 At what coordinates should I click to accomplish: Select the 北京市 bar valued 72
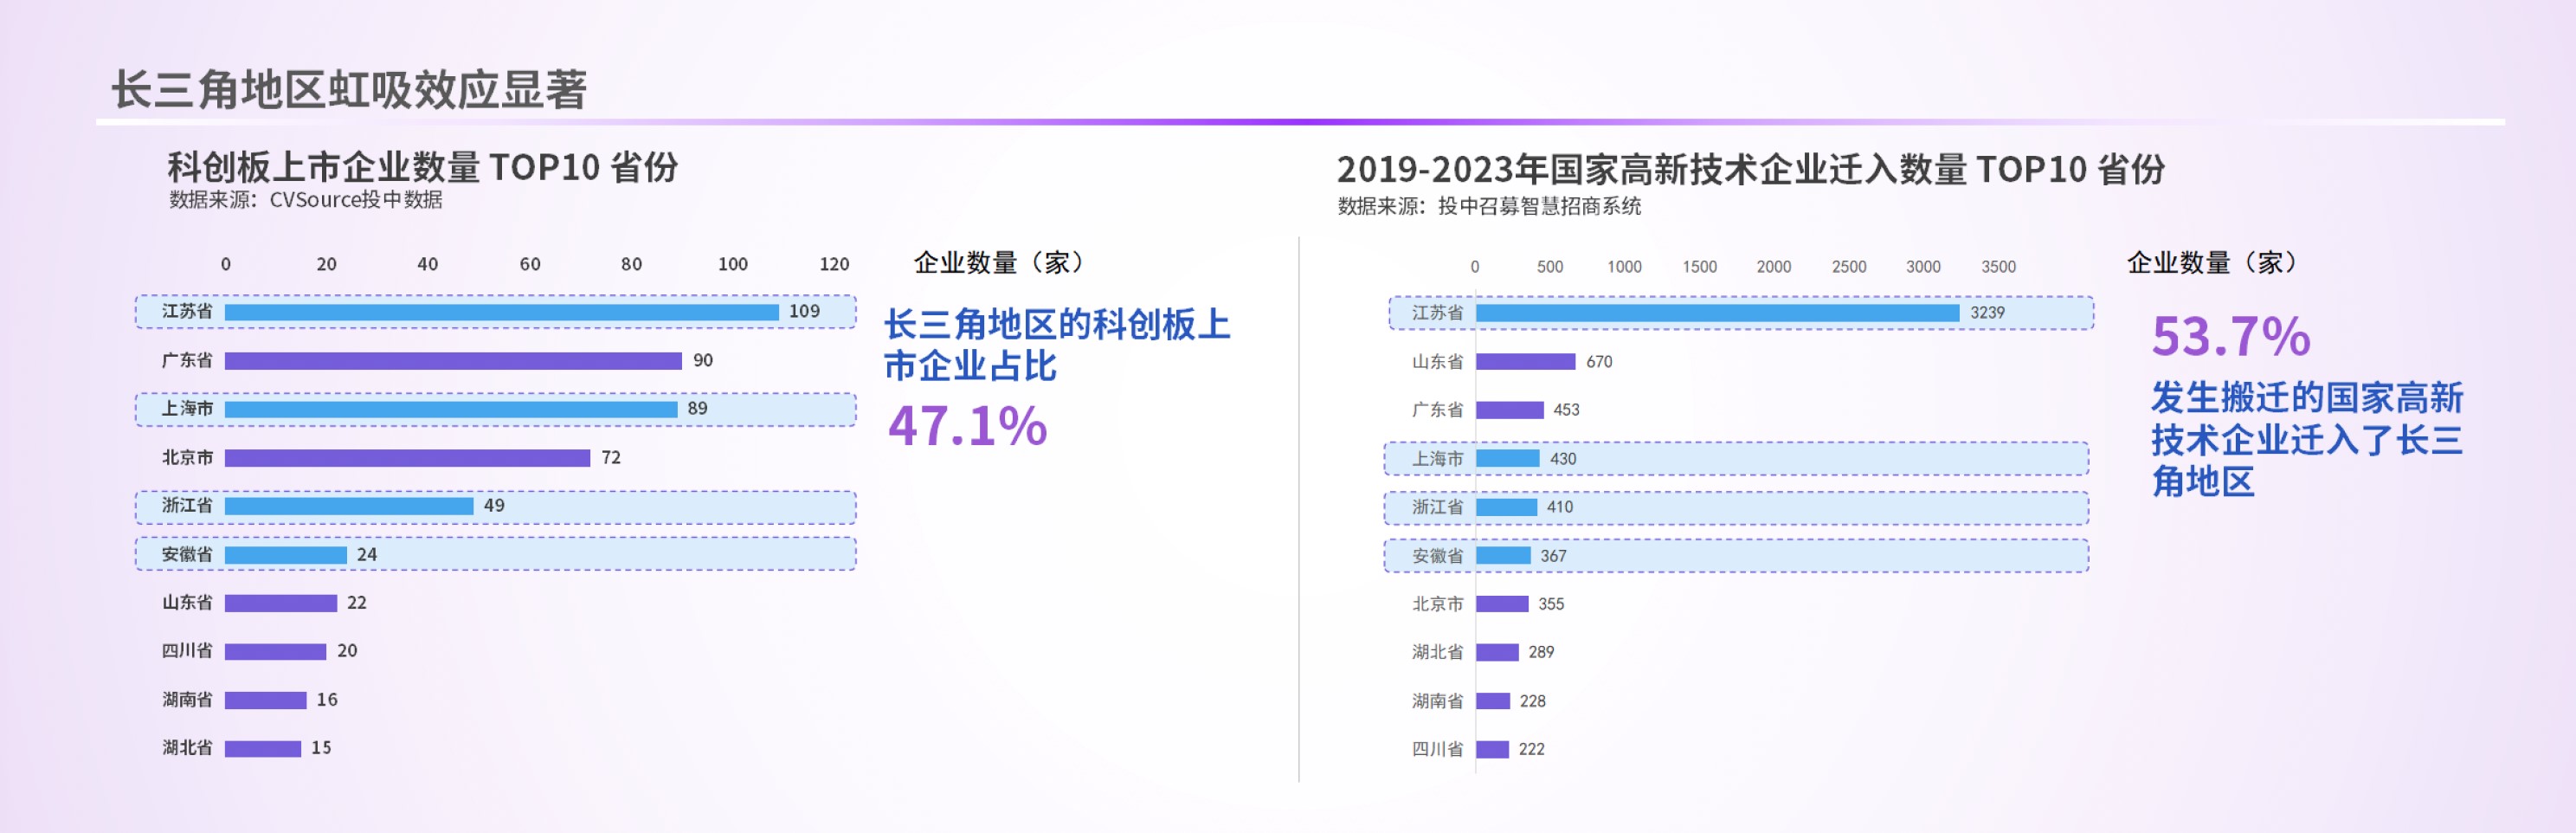tap(407, 458)
